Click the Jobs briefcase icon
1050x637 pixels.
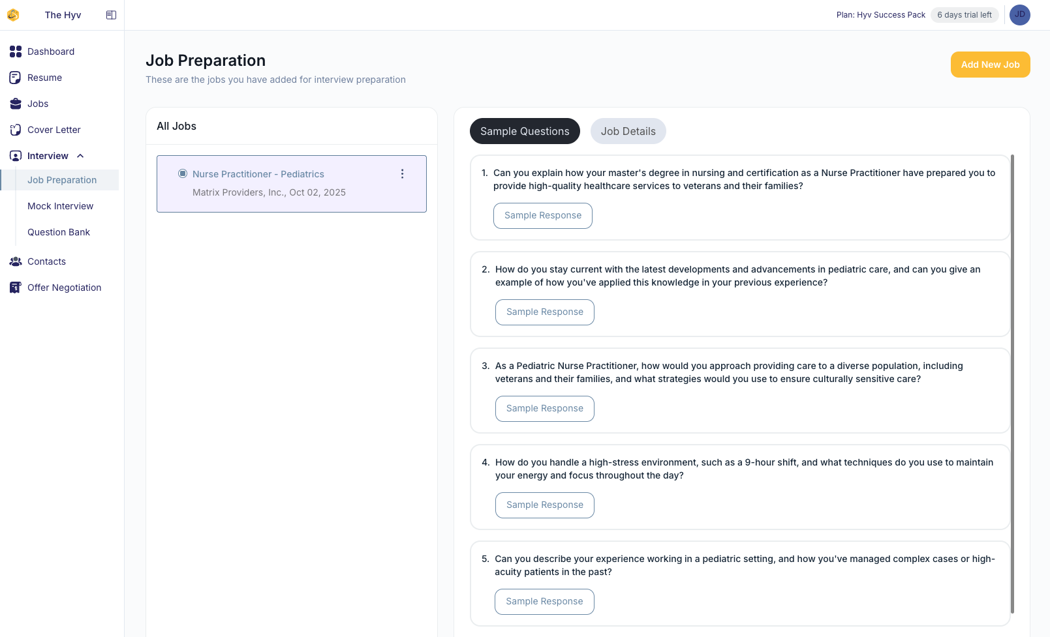pos(16,104)
